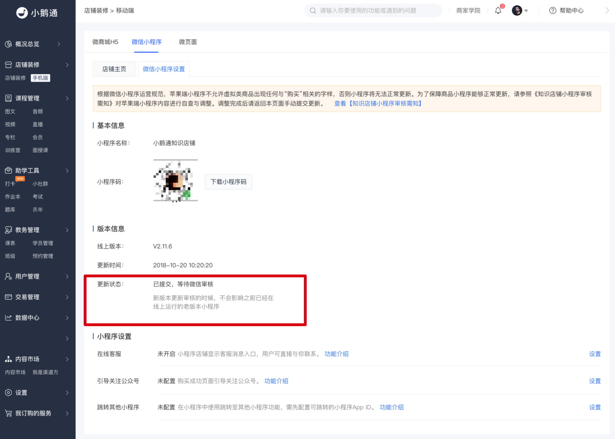The width and height of the screenshot is (615, 439).
Task: Focus the function search input field
Action: pyautogui.click(x=373, y=11)
